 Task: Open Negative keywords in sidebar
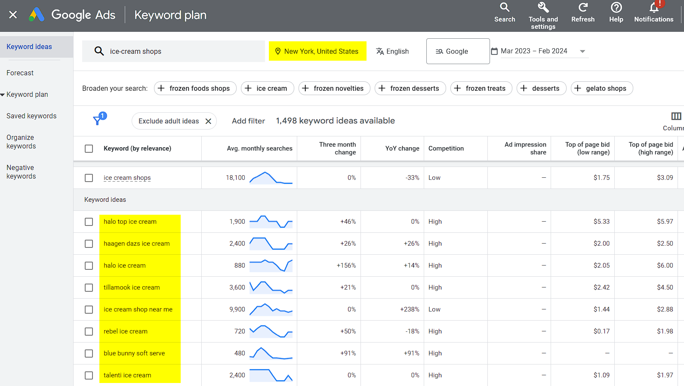[21, 172]
